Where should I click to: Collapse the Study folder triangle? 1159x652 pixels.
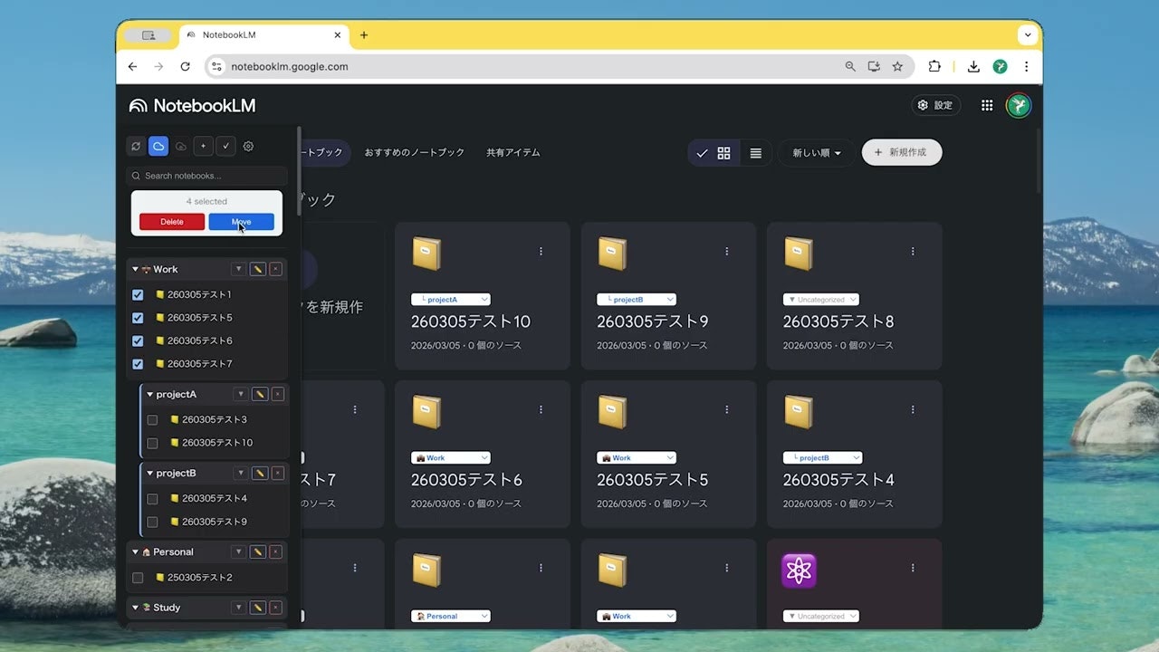(136, 608)
